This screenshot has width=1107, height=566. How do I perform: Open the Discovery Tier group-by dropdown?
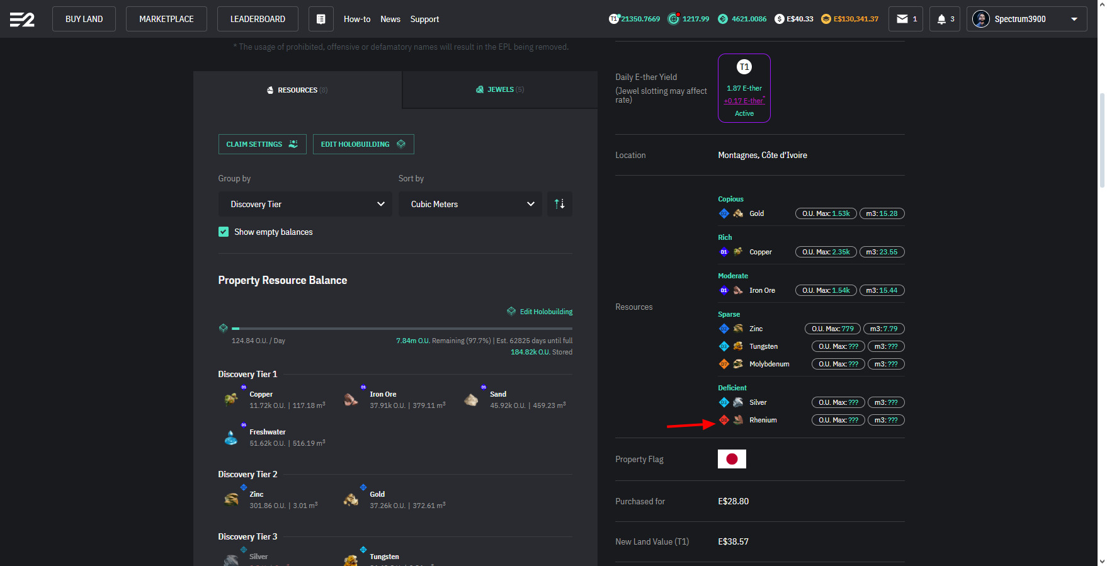[x=305, y=204]
